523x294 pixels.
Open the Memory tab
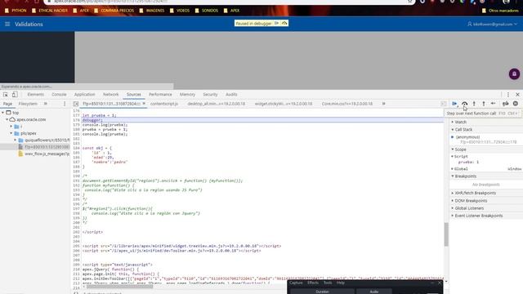187,95
